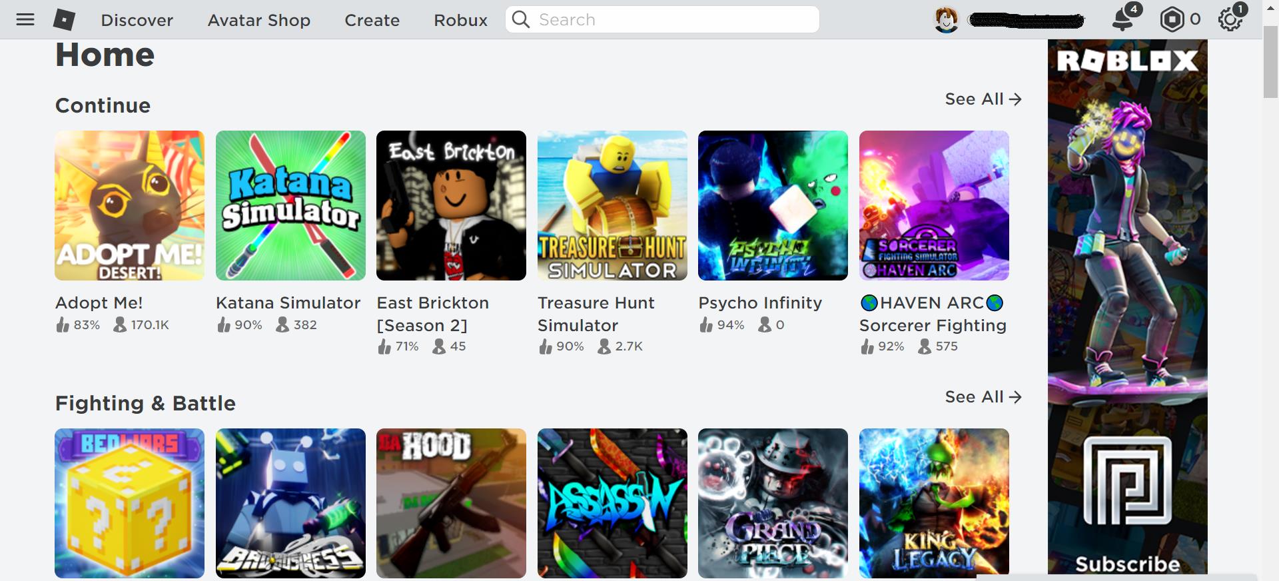Image resolution: width=1279 pixels, height=581 pixels.
Task: Click the Treasure Hunt Simulator title
Action: tap(596, 314)
